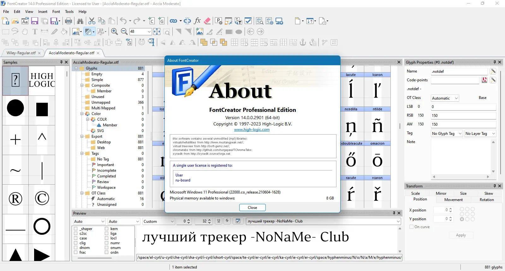Click the Find binoculars icon
Image resolution: width=505 pixels, height=271 pixels.
[80, 21]
